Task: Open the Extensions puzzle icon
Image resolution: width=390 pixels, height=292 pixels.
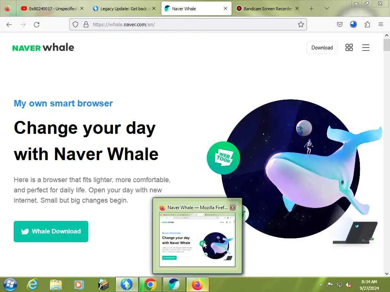Action: tap(367, 24)
